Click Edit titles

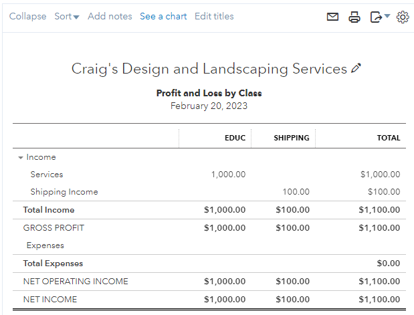click(x=214, y=16)
